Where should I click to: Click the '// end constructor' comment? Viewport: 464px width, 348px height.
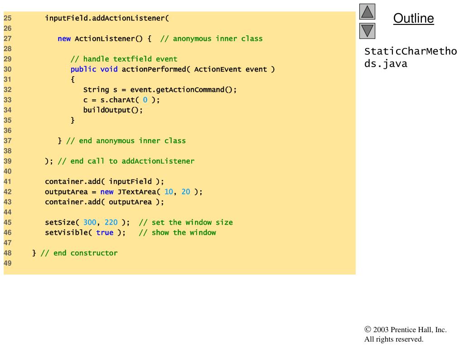coord(79,253)
